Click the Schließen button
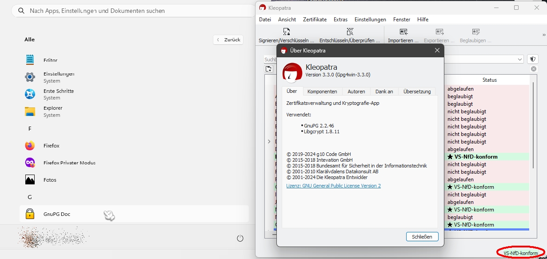This screenshot has width=547, height=259. [422, 237]
